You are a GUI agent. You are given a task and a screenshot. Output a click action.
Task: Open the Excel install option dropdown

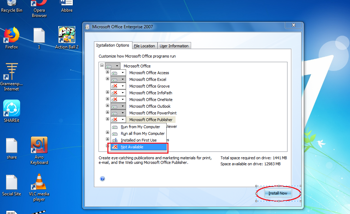[119, 79]
